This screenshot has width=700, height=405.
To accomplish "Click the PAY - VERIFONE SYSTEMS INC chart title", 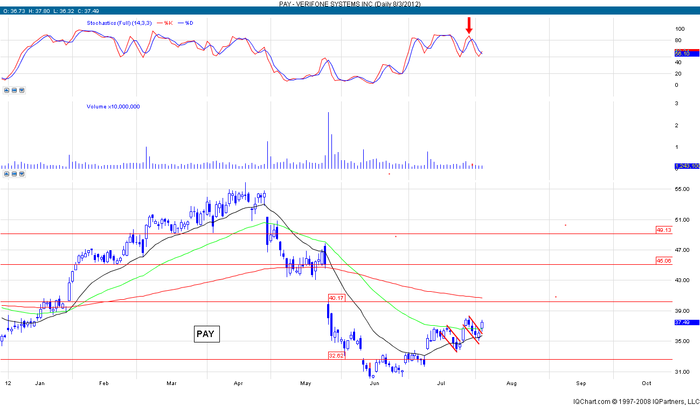I will point(350,4).
